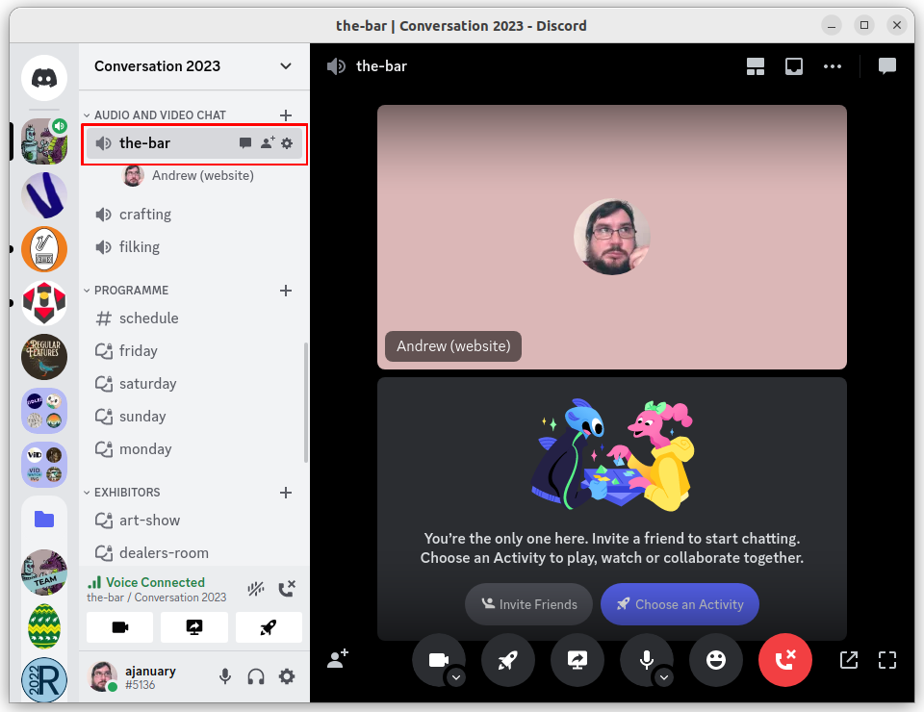Open the orange saxophone server icon
924x712 pixels.
click(x=44, y=249)
